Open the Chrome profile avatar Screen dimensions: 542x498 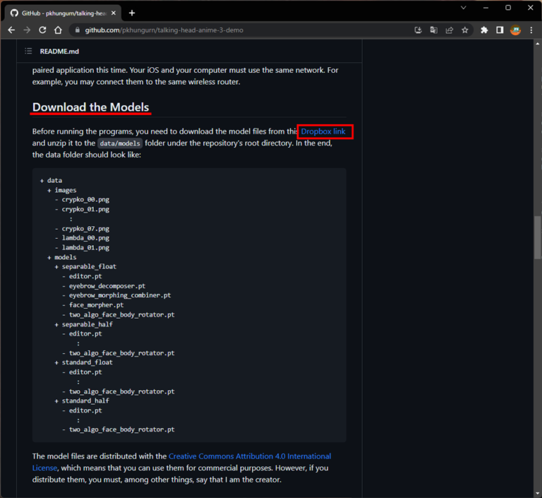coord(516,30)
